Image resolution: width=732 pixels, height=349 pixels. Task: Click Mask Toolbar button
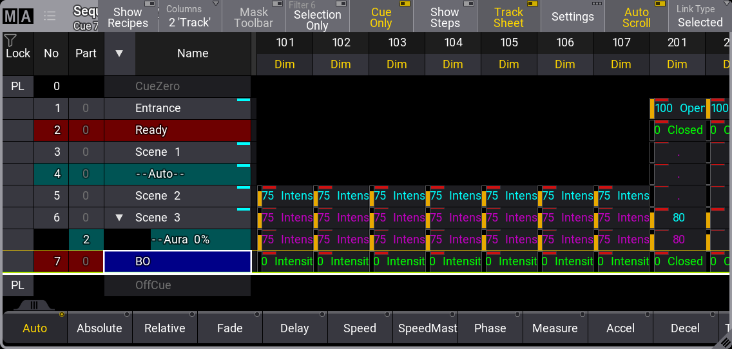[x=254, y=17]
